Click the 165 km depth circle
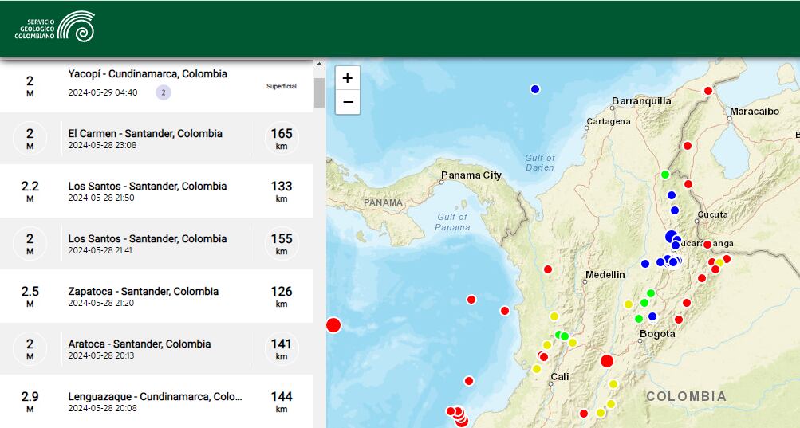The image size is (800, 428). coord(282,139)
